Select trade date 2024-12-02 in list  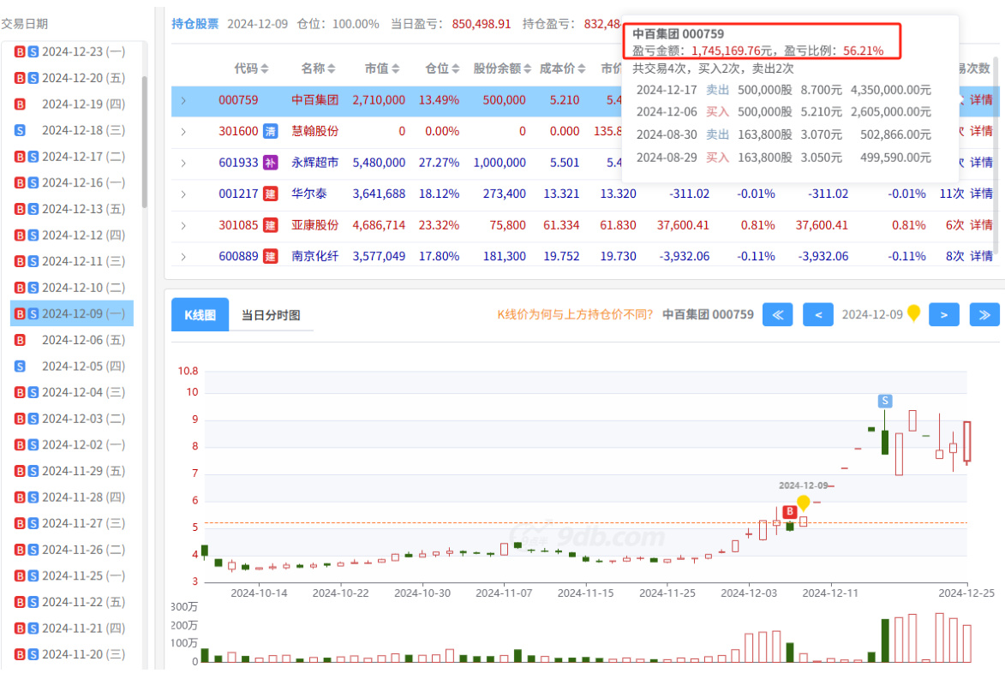[72, 445]
